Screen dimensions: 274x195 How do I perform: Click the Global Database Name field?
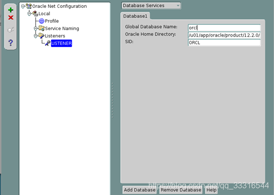(x=225, y=28)
